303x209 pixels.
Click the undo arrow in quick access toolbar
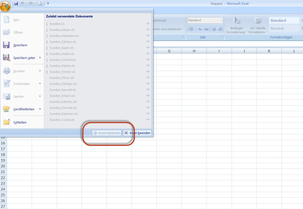22,3
